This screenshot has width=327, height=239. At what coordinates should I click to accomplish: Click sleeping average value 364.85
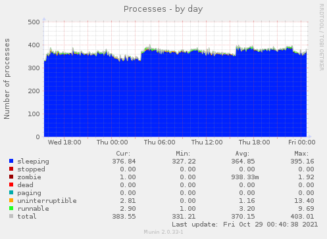tap(243, 162)
